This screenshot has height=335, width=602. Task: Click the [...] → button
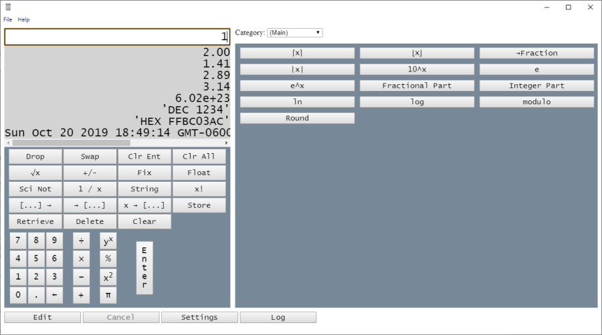click(35, 205)
